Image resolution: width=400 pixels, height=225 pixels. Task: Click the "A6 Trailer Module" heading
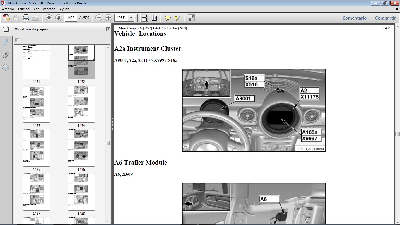coord(141,163)
